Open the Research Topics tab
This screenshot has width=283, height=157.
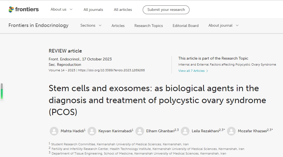tap(148, 26)
